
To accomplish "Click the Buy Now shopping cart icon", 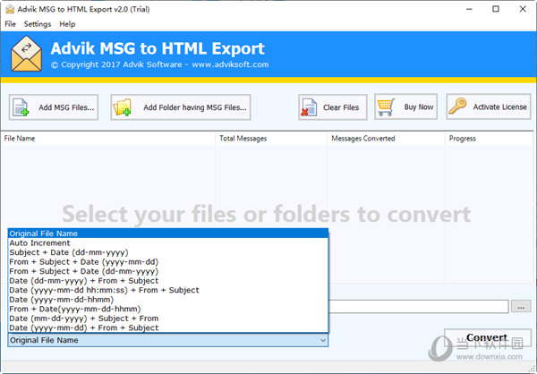I will click(x=386, y=107).
